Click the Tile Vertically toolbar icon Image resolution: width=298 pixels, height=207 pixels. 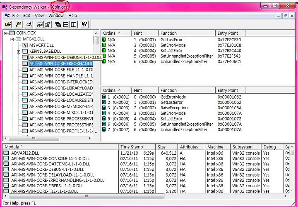pyautogui.click(x=74, y=24)
